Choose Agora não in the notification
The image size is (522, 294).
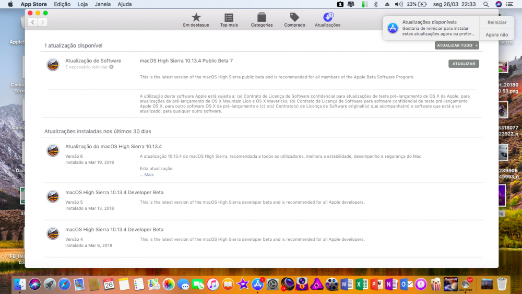(497, 34)
